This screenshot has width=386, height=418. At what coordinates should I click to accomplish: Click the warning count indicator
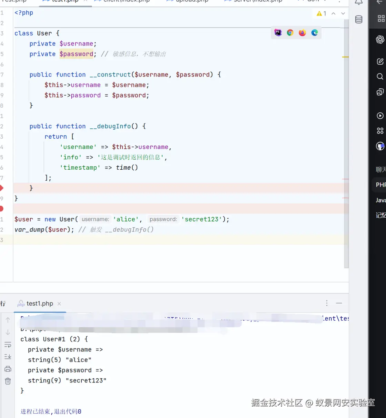(321, 13)
